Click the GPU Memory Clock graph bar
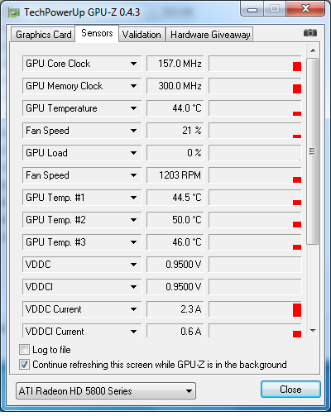 click(255, 86)
